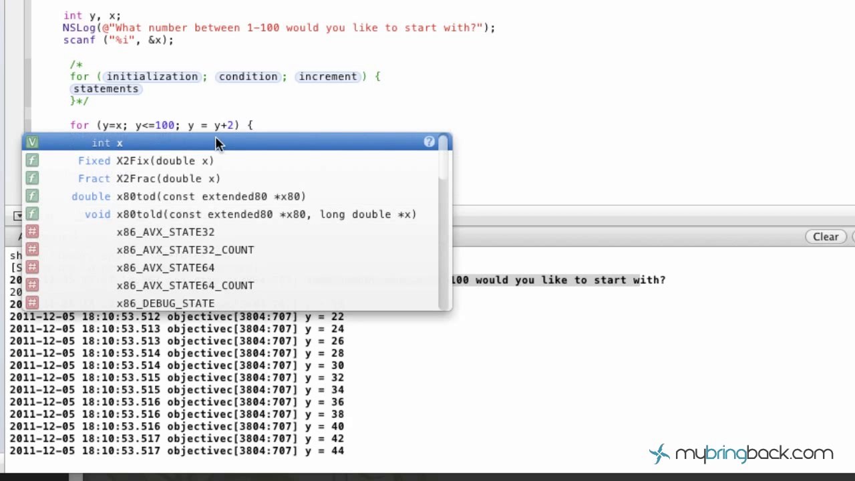Screen dimensions: 855x481
Task: Click the completion list scrollbar thumb
Action: click(x=444, y=158)
